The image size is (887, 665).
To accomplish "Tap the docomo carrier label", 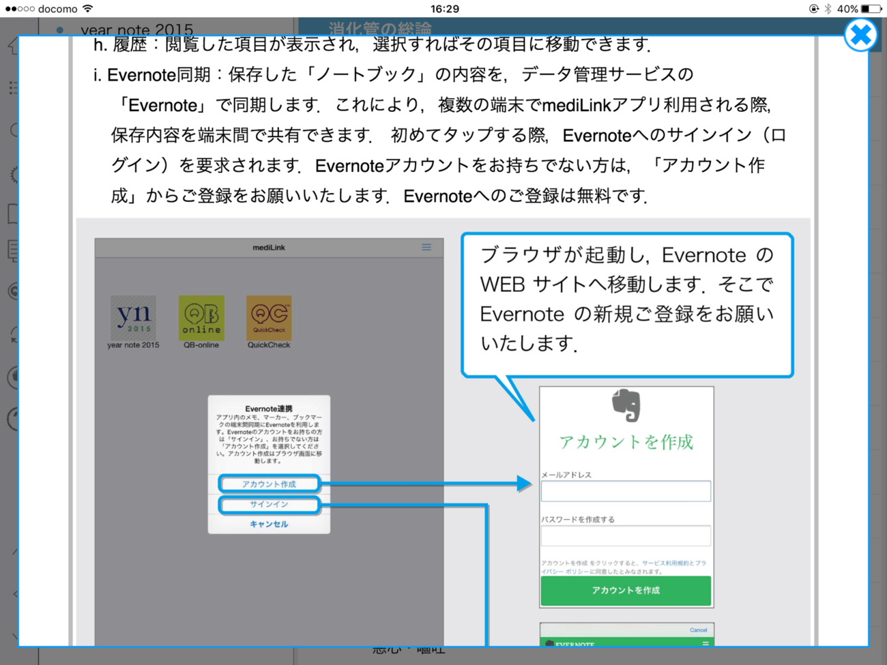I will click(57, 9).
